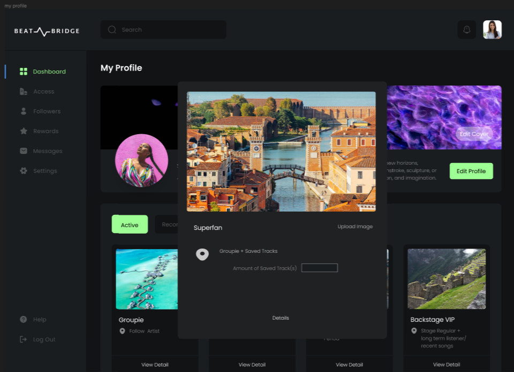Click the My Profile heading

[122, 68]
